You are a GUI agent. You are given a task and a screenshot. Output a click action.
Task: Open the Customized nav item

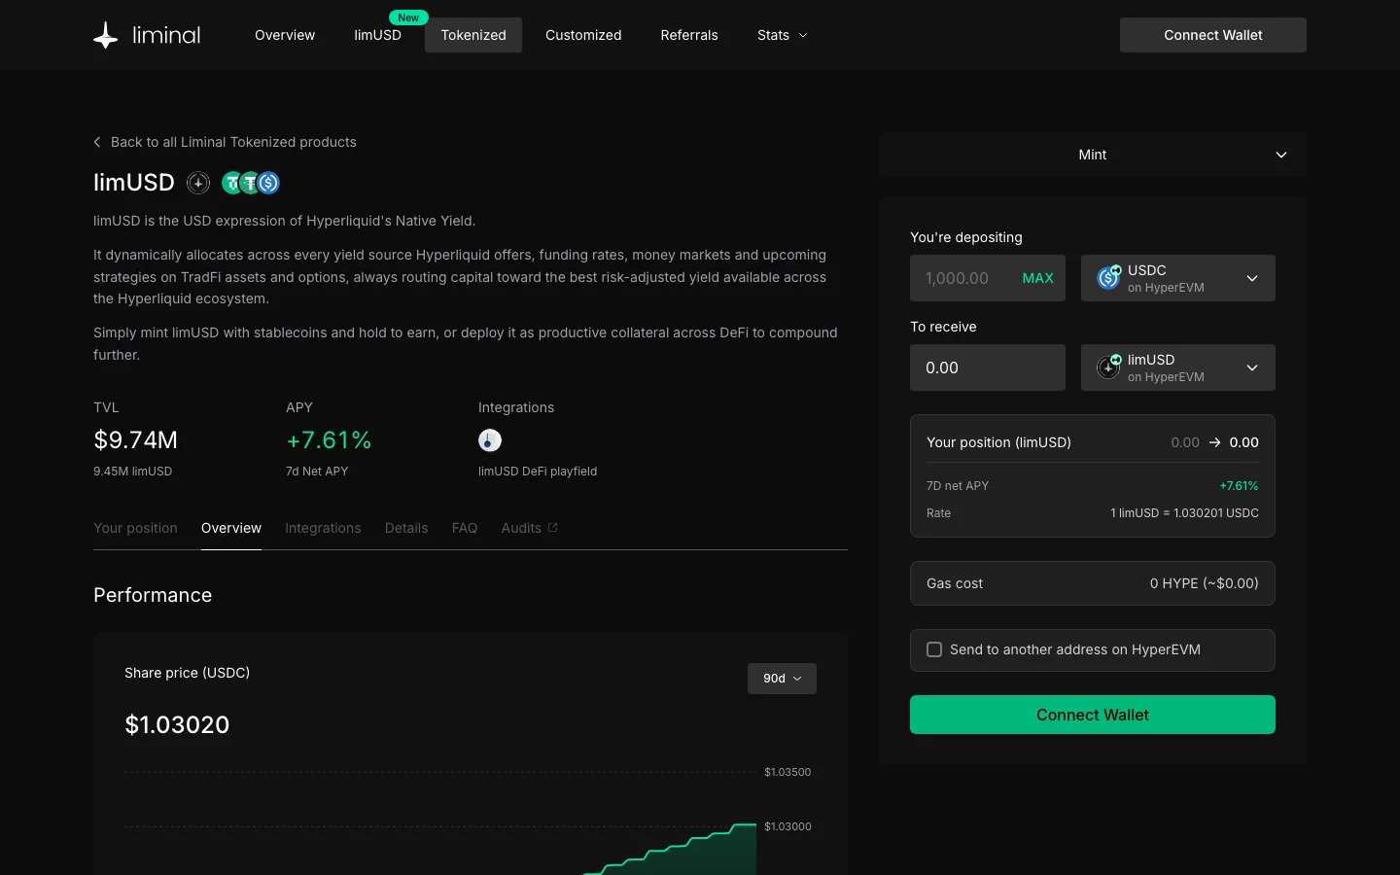583,35
